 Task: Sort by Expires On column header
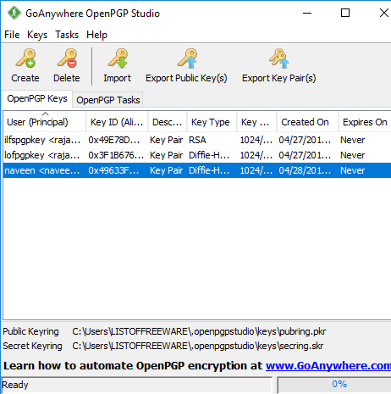365,122
